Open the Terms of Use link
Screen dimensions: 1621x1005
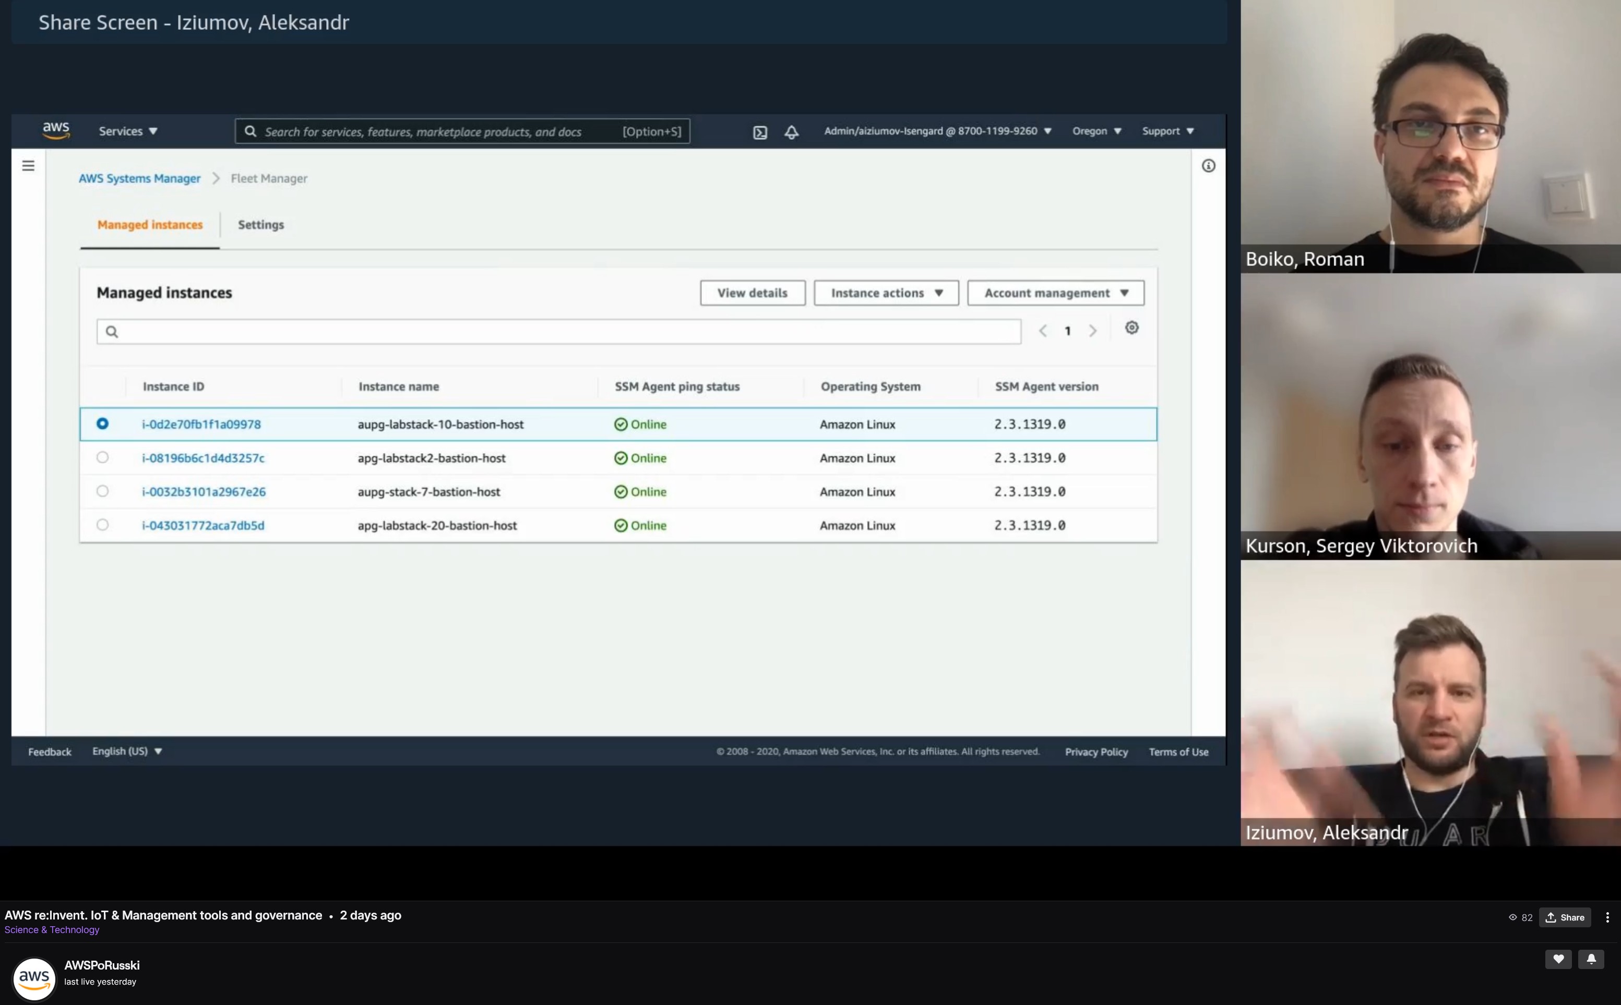(1178, 752)
